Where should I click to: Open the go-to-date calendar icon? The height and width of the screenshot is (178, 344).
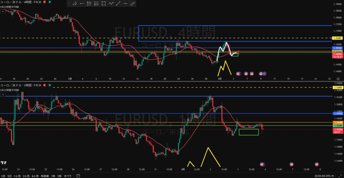[78, 176]
